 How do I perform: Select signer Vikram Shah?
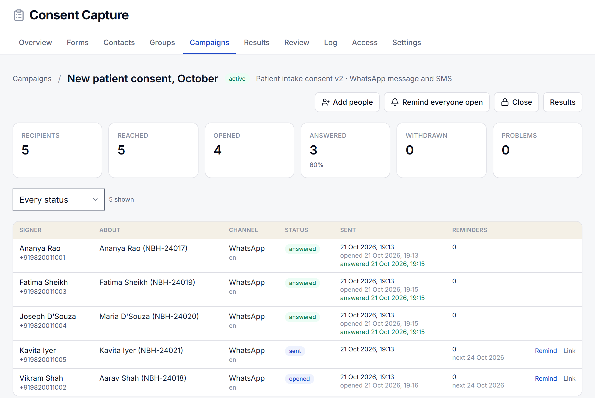(41, 378)
